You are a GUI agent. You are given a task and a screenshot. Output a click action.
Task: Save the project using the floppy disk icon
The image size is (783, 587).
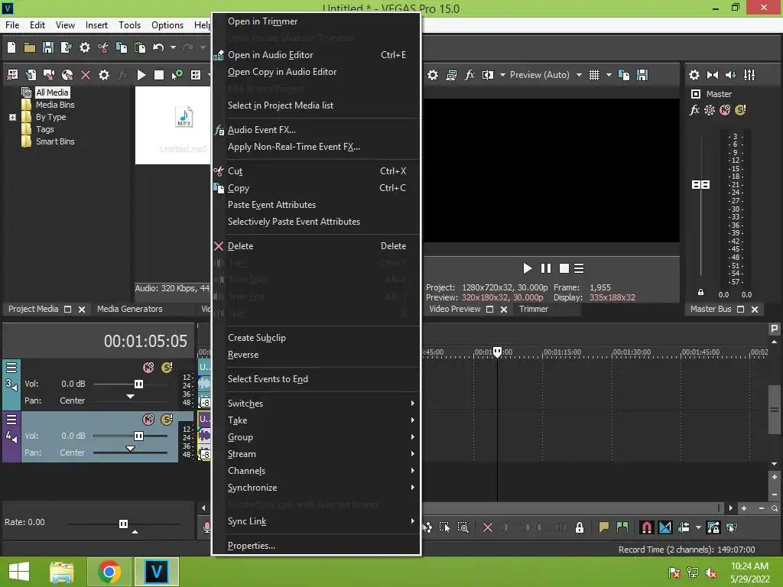click(x=48, y=47)
